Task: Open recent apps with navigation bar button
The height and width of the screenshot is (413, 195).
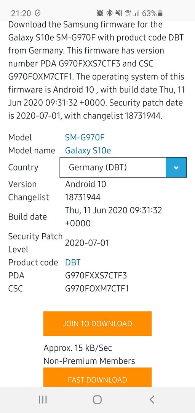Action: coord(43,400)
